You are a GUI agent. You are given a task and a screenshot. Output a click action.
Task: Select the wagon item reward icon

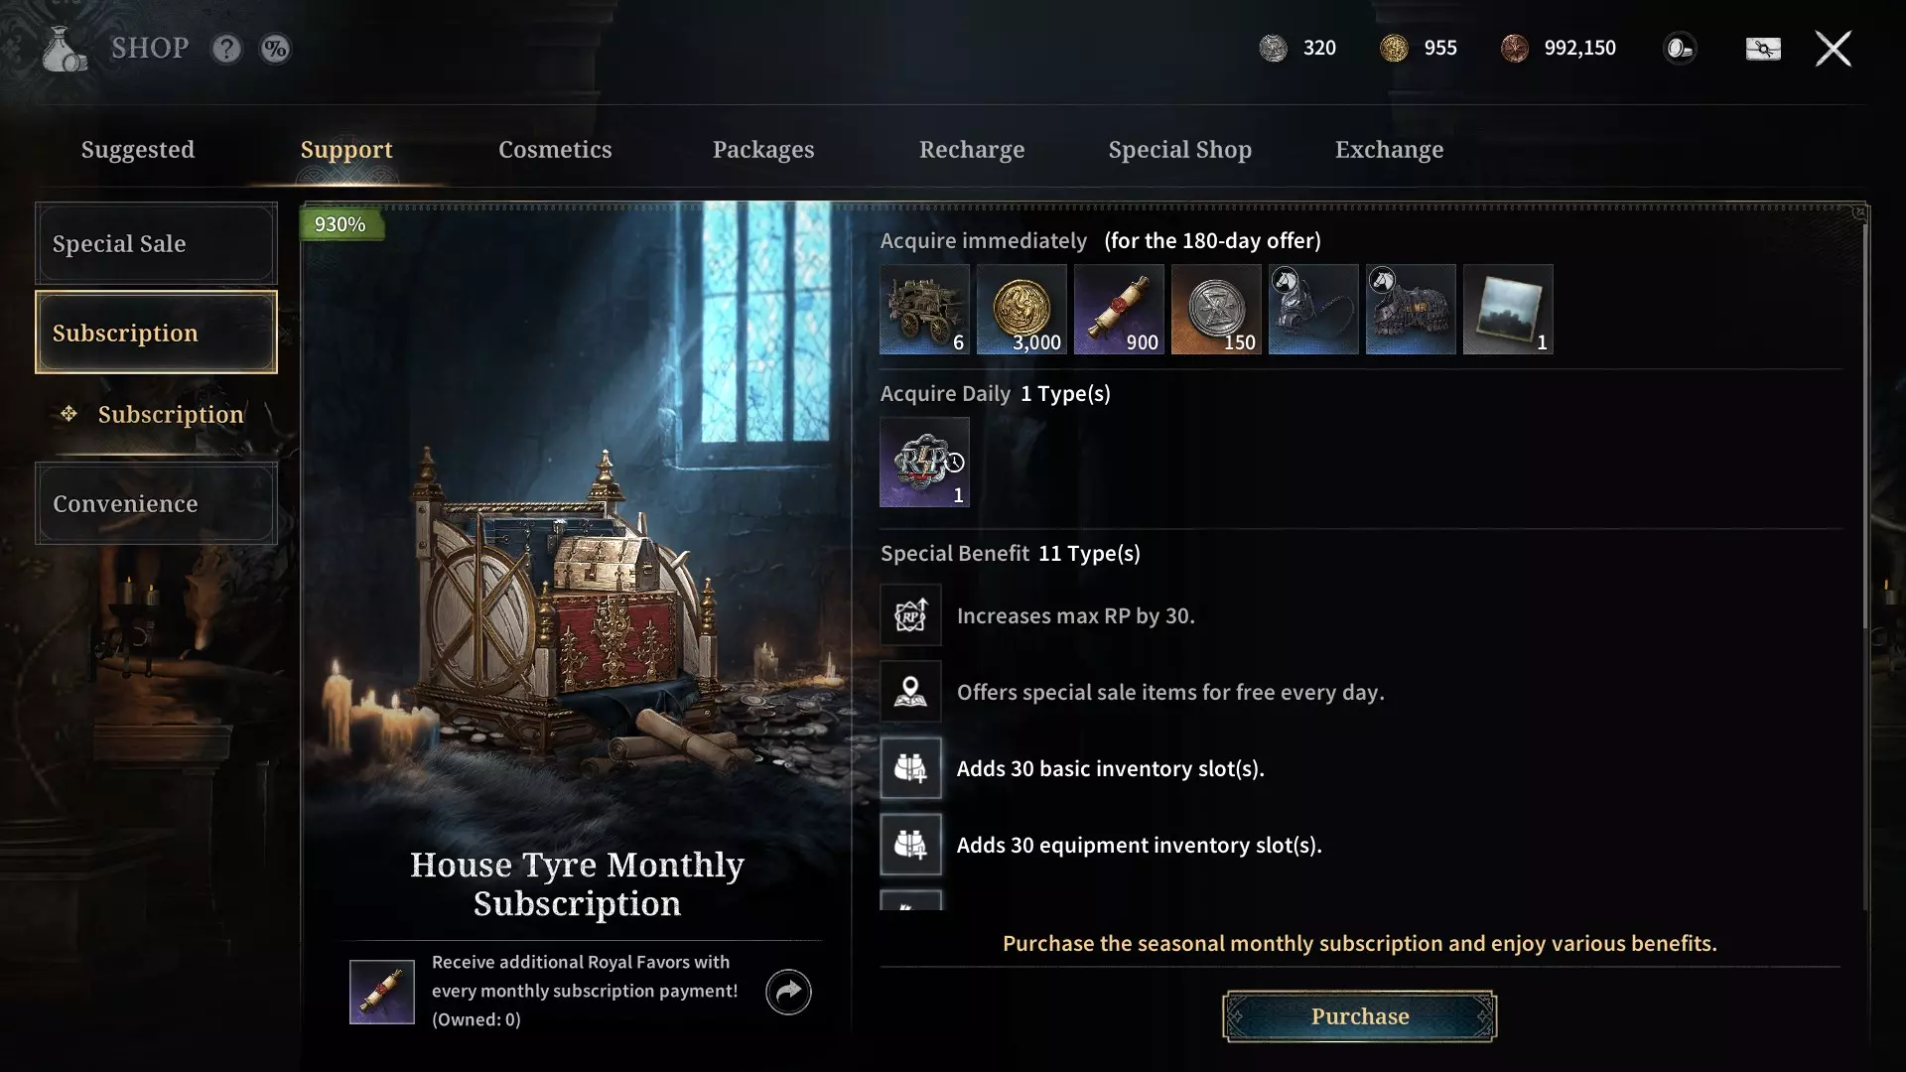coord(924,310)
